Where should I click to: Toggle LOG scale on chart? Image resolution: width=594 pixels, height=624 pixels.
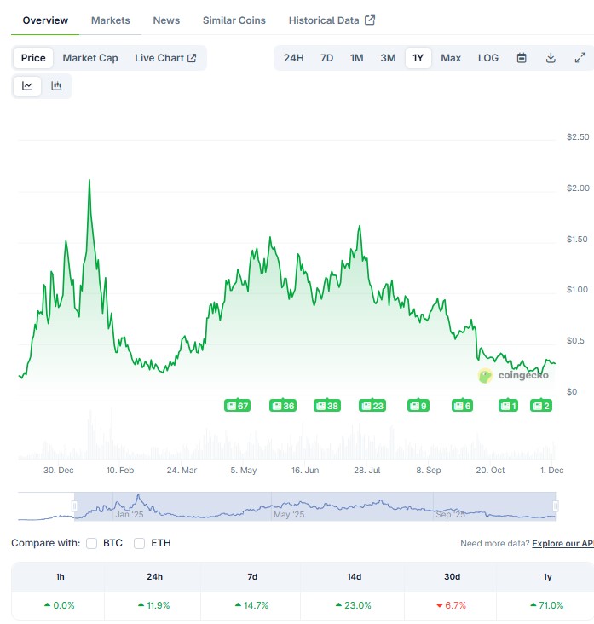(488, 58)
